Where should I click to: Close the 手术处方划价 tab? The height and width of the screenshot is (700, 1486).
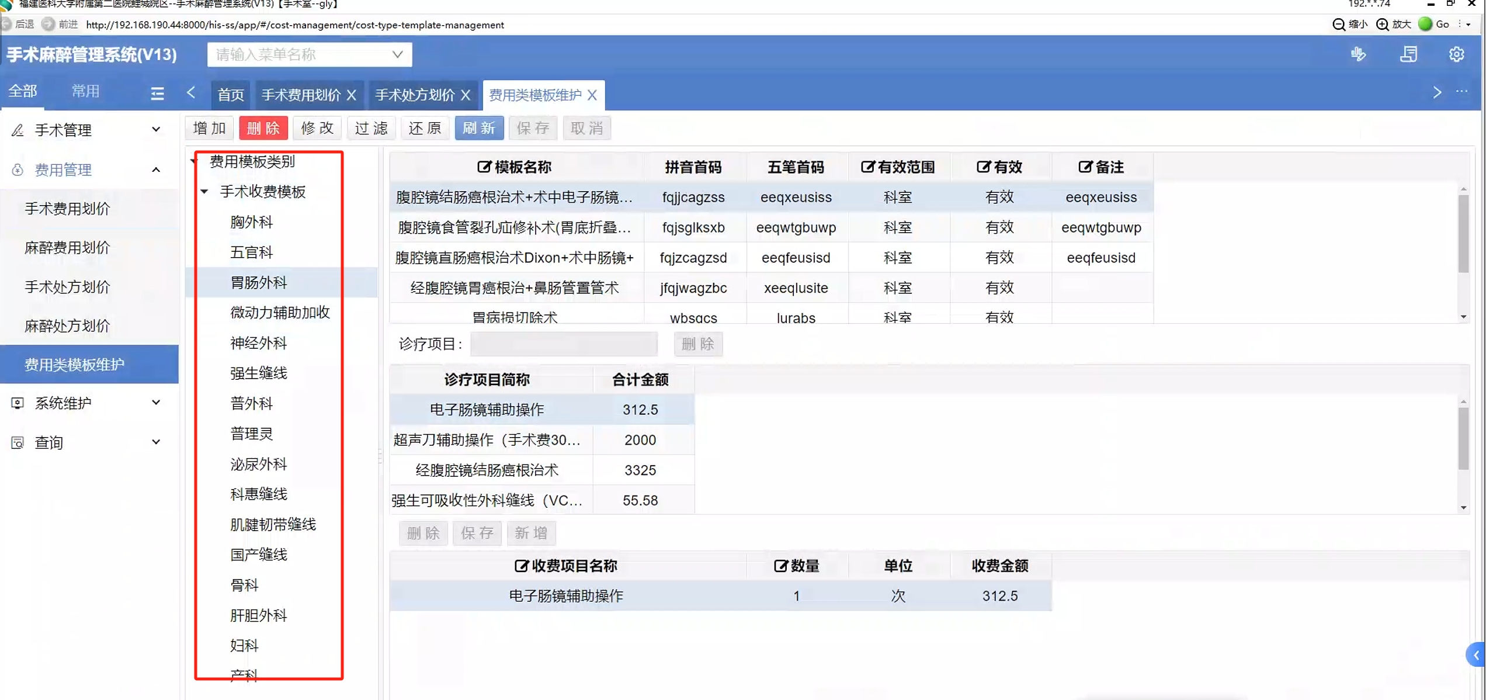point(466,95)
